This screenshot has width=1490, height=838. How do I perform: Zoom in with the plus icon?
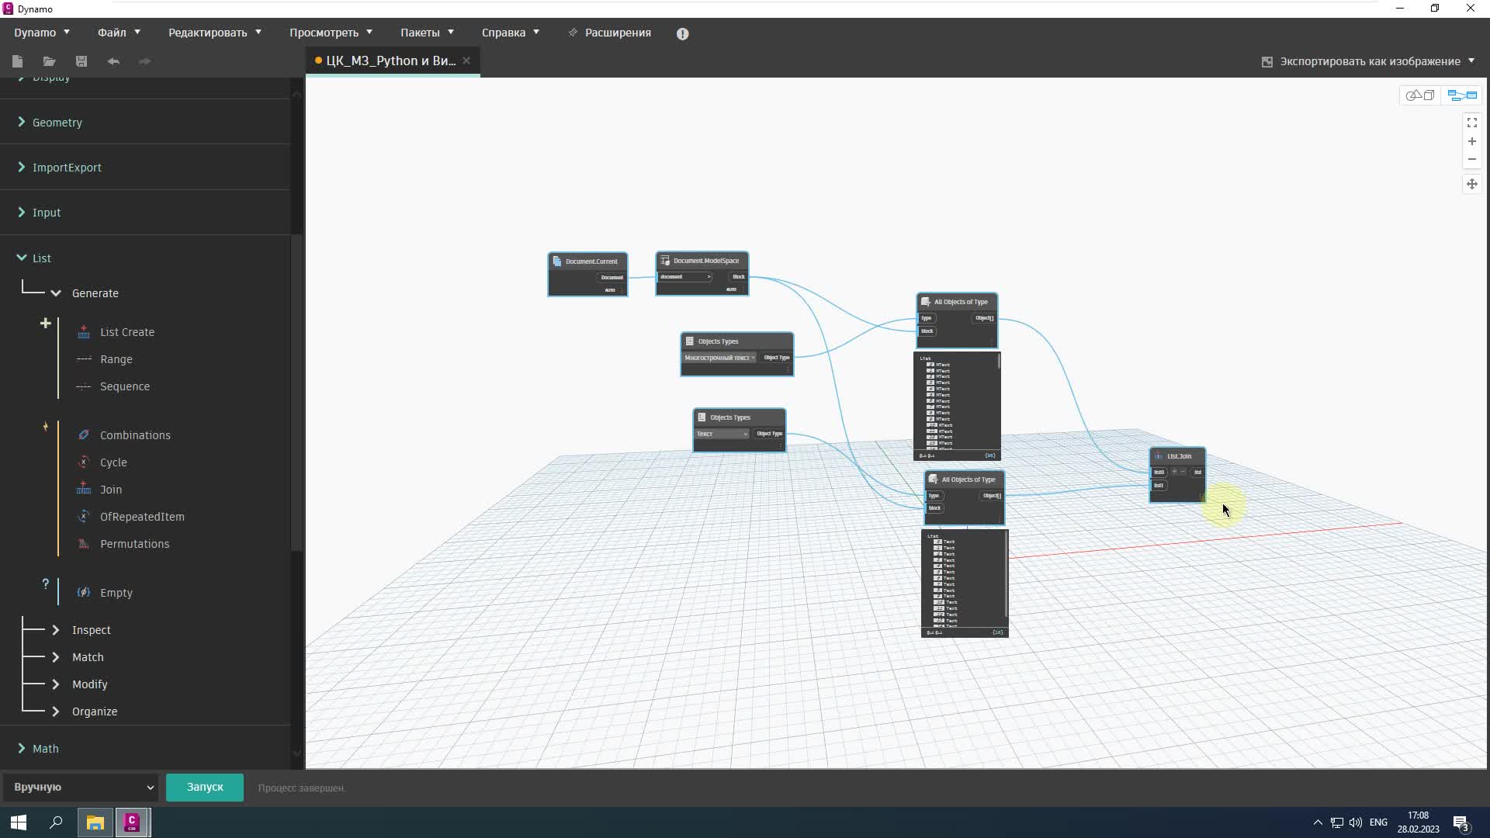pos(1472,141)
